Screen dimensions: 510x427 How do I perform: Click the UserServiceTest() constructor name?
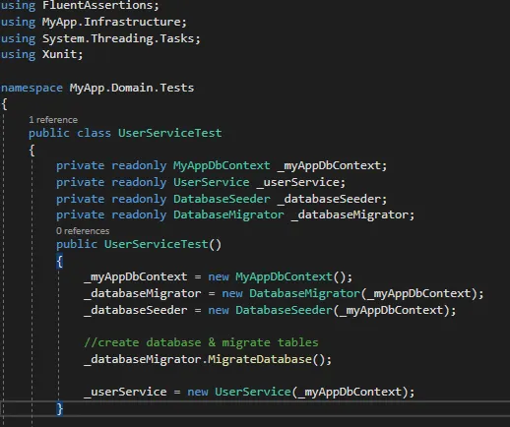click(157, 244)
